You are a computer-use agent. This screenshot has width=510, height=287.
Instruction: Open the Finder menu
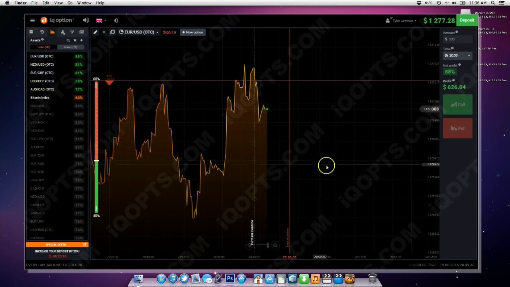click(x=20, y=3)
